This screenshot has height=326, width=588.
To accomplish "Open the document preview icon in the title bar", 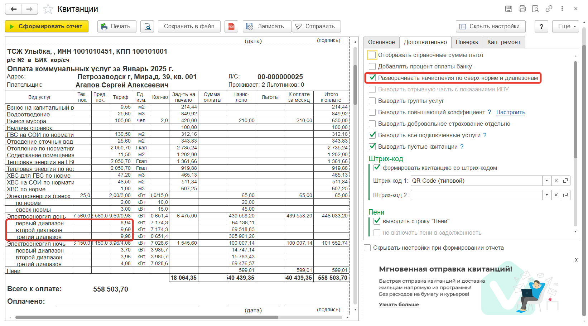I will [x=535, y=9].
